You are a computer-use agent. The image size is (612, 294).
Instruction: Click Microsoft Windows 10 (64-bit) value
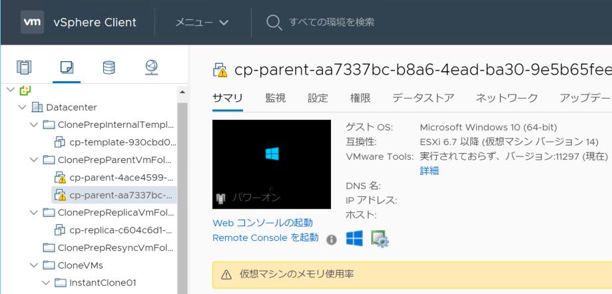[x=488, y=127]
